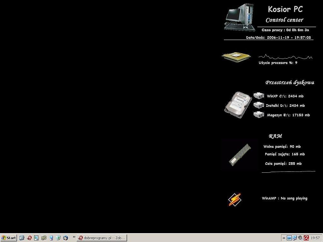Open Opera from the Quick Launch bar
323x242 pixels.
tap(29, 238)
